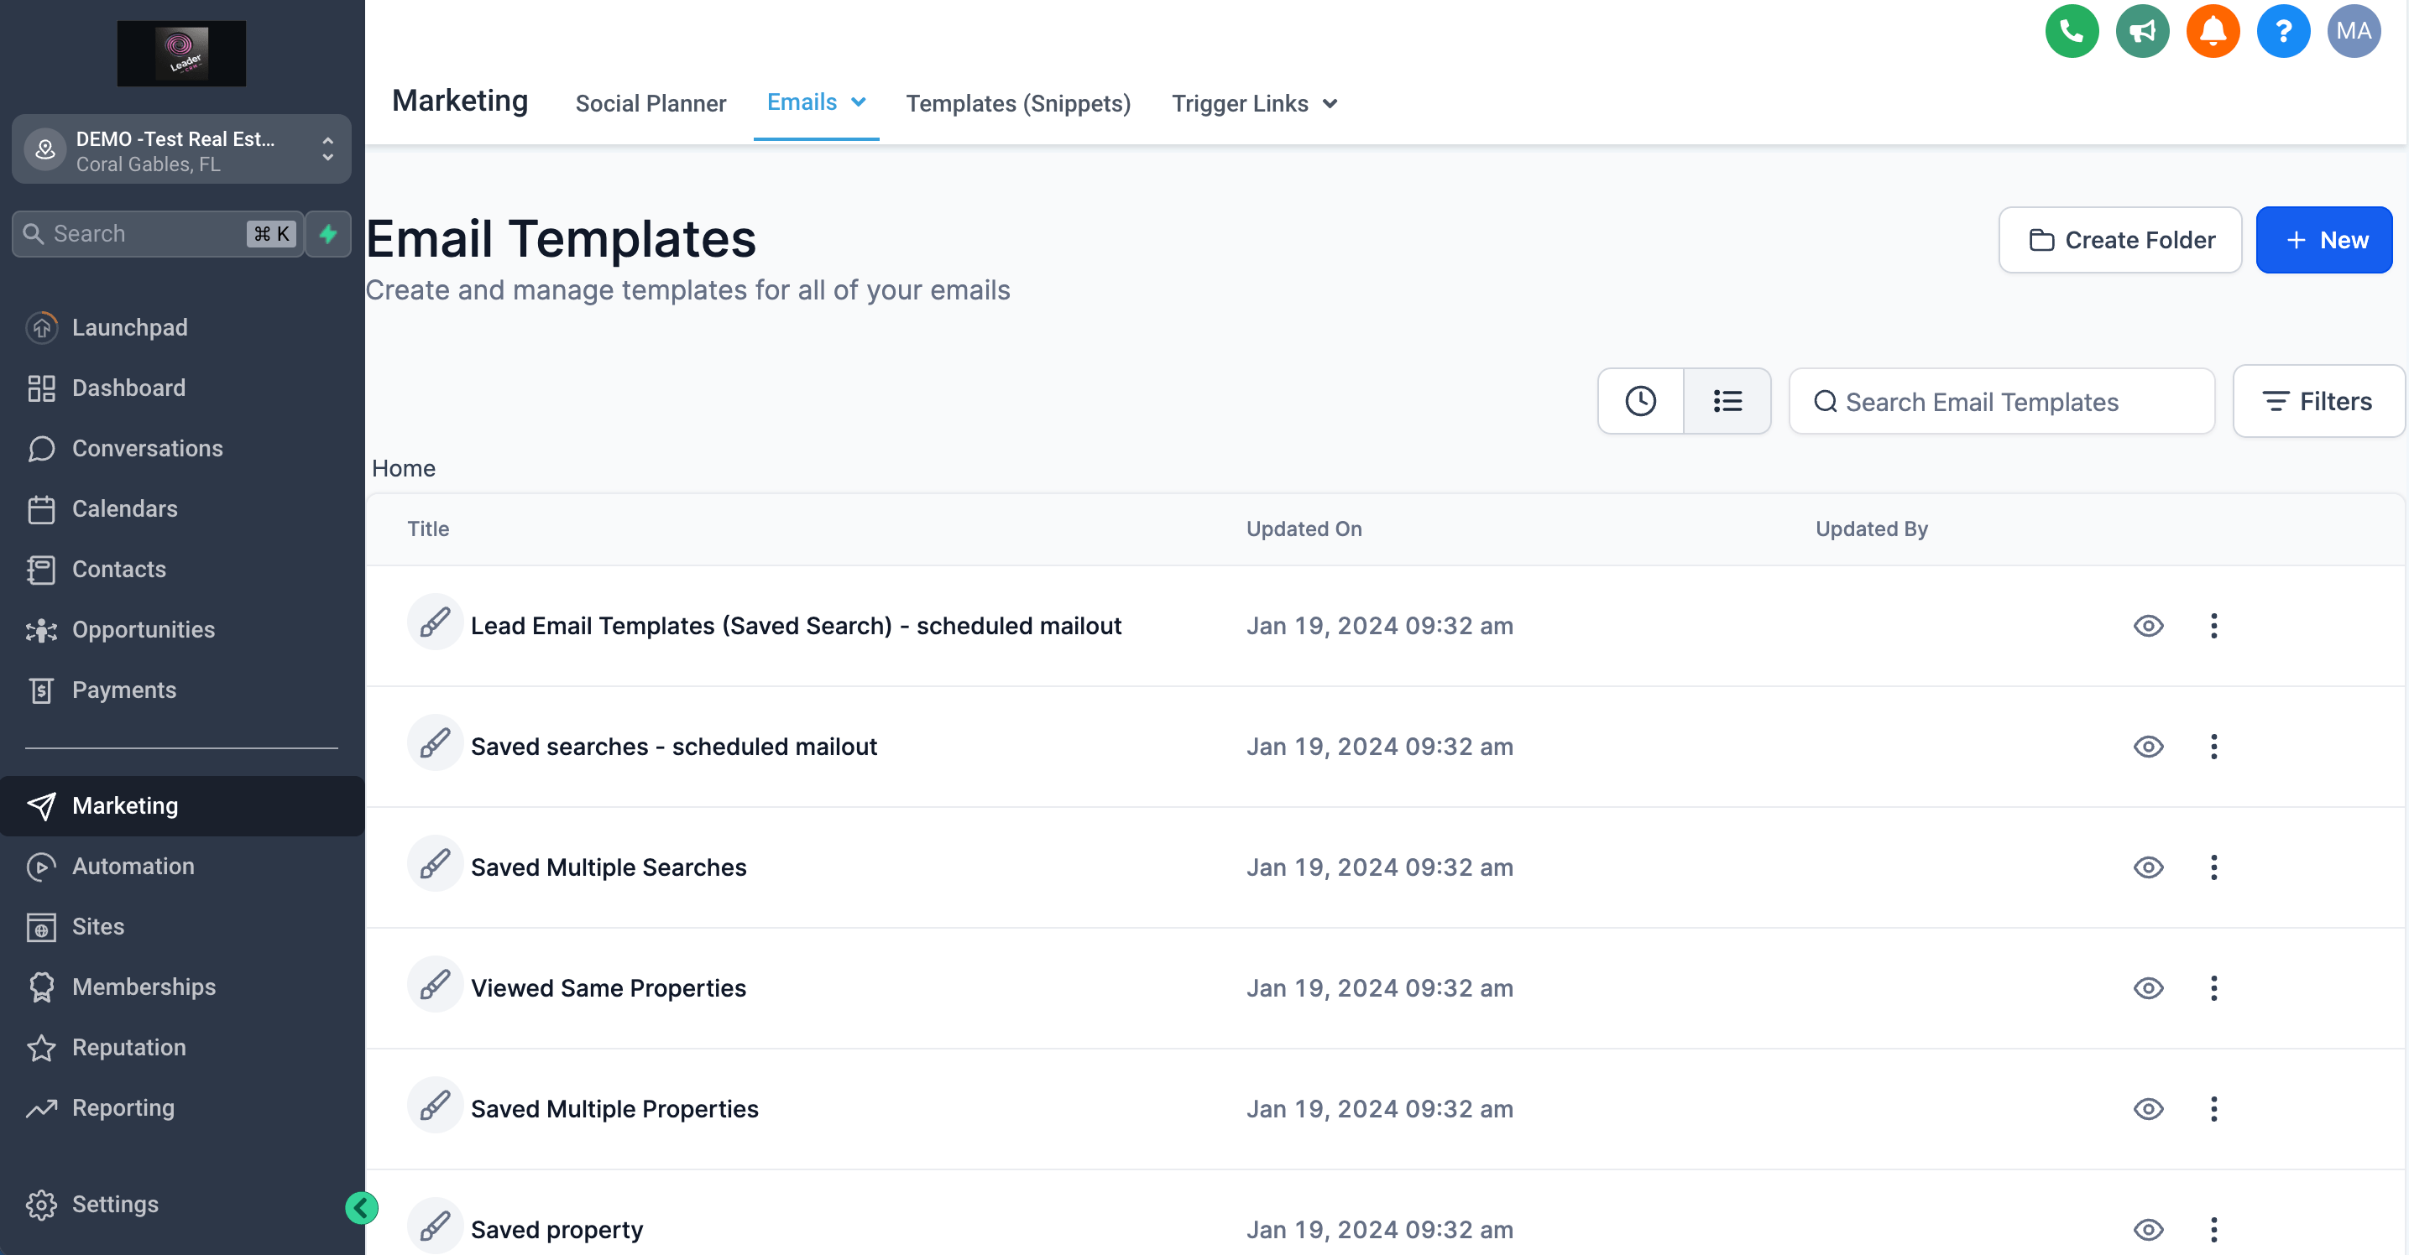Preview the Viewed Same Properties template
This screenshot has height=1255, width=2409.
[2147, 987]
